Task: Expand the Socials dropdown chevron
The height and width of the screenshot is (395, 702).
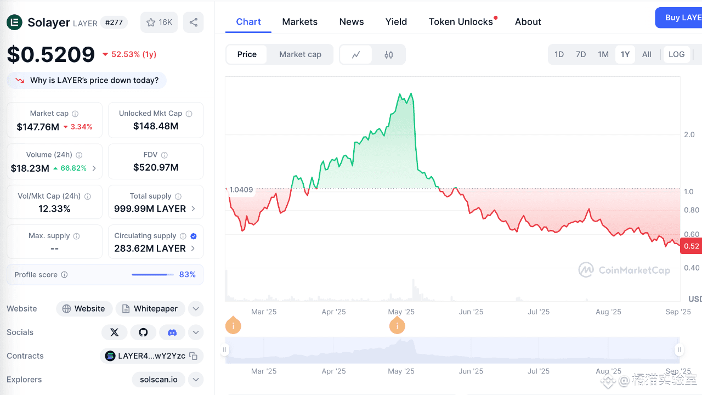Action: 196,332
